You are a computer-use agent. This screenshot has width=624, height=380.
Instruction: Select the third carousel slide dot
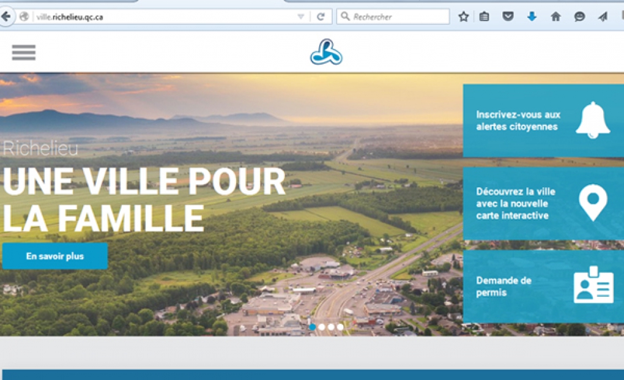point(331,327)
